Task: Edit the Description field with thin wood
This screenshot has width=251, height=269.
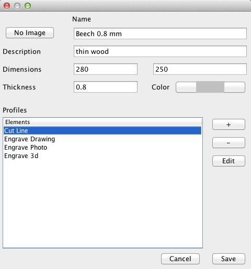Action: pyautogui.click(x=160, y=51)
